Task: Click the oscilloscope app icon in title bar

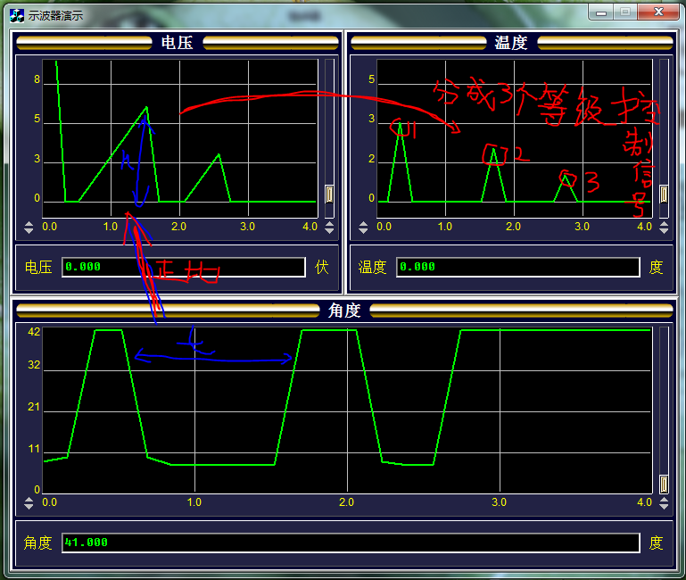Action: (16, 13)
